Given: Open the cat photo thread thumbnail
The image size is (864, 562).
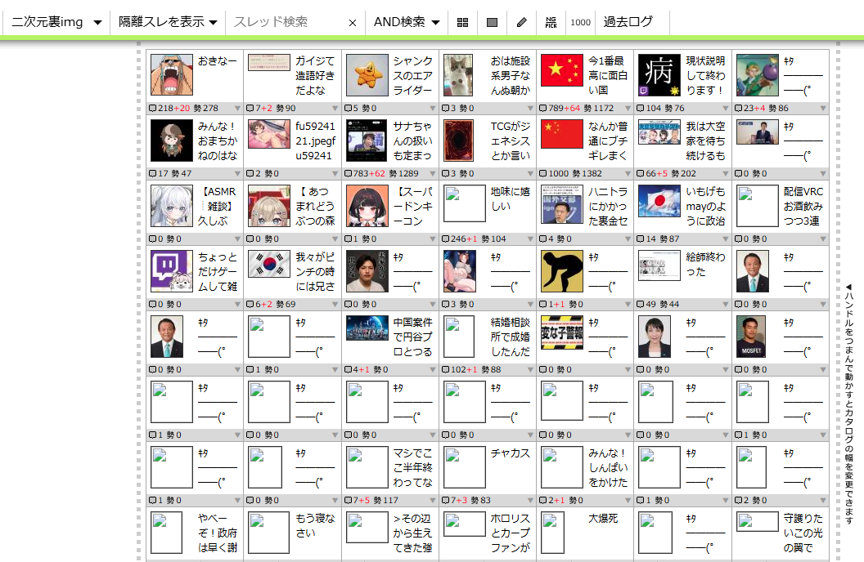Looking at the screenshot, I should coord(458,75).
